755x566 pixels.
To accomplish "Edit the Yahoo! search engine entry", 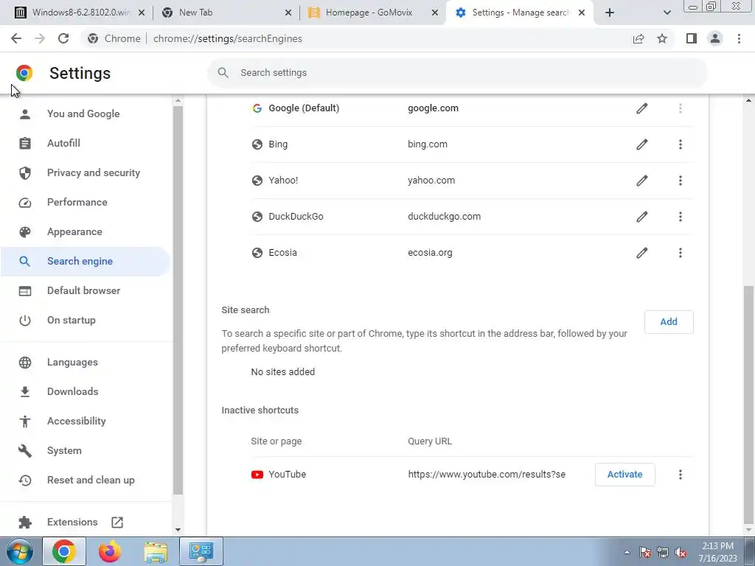I will point(642,181).
